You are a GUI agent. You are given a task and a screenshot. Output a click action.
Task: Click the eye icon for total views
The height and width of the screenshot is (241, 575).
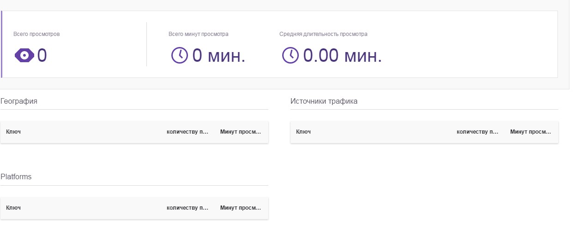[x=24, y=56]
